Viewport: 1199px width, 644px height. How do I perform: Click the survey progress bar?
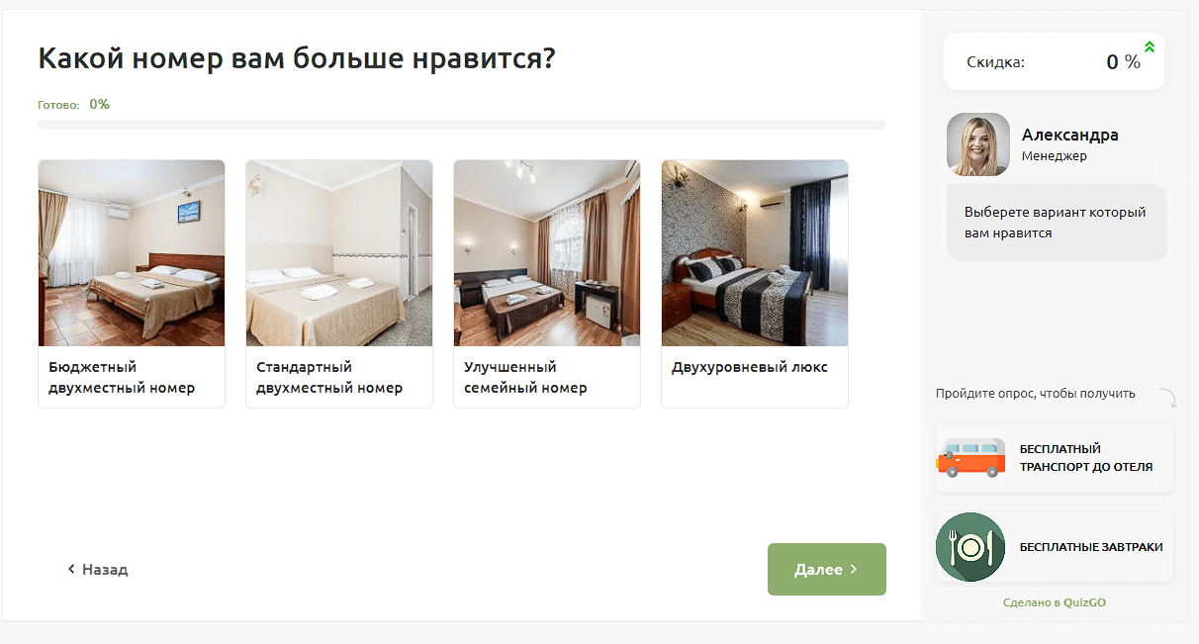[x=462, y=125]
